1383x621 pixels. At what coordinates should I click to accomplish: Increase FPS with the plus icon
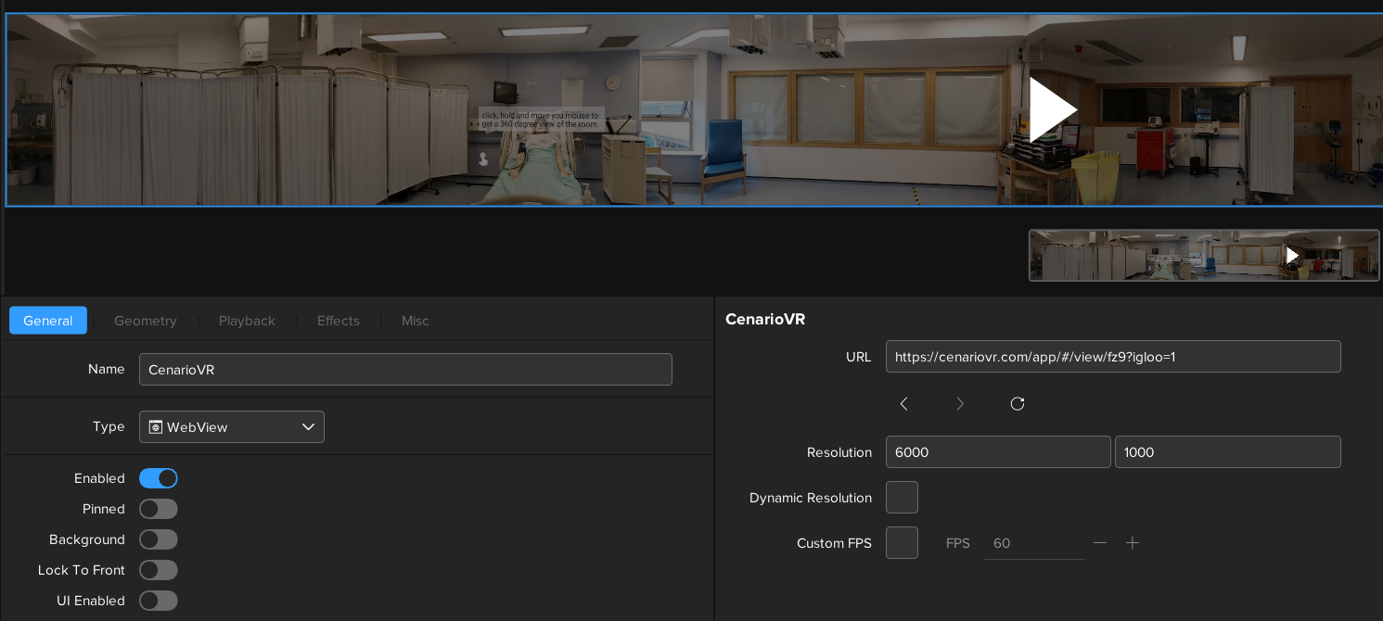coord(1133,543)
